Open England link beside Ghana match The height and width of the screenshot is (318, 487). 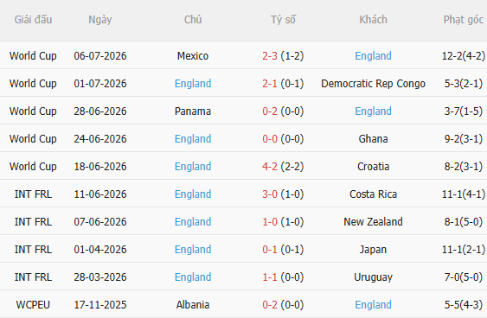point(193,138)
